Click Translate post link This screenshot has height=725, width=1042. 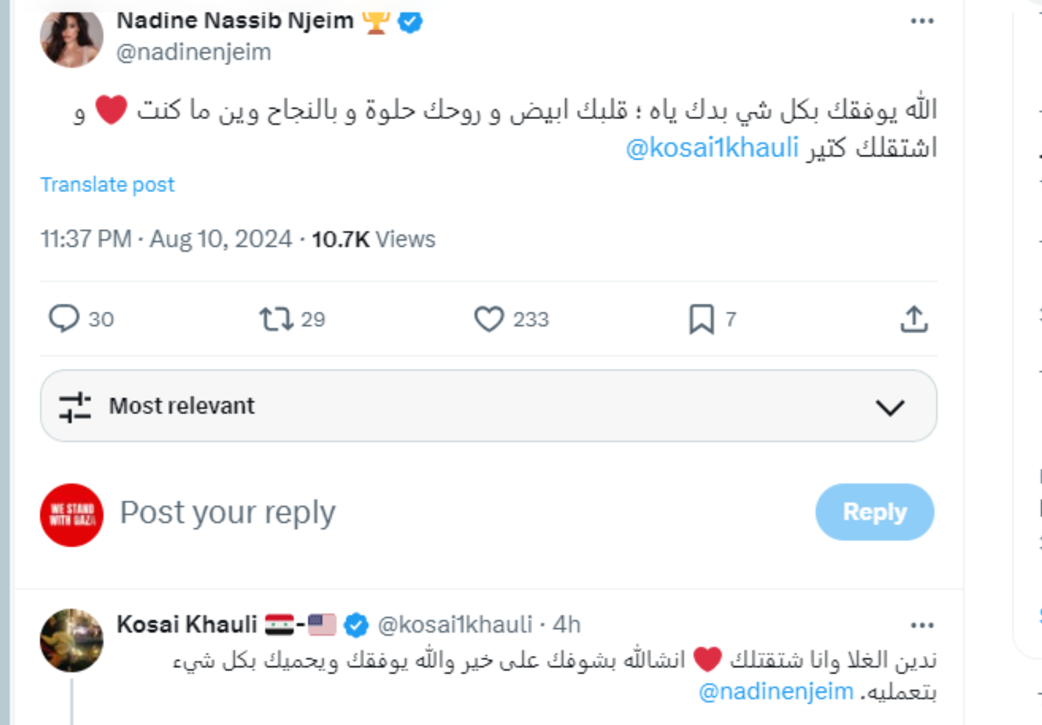pos(107,185)
